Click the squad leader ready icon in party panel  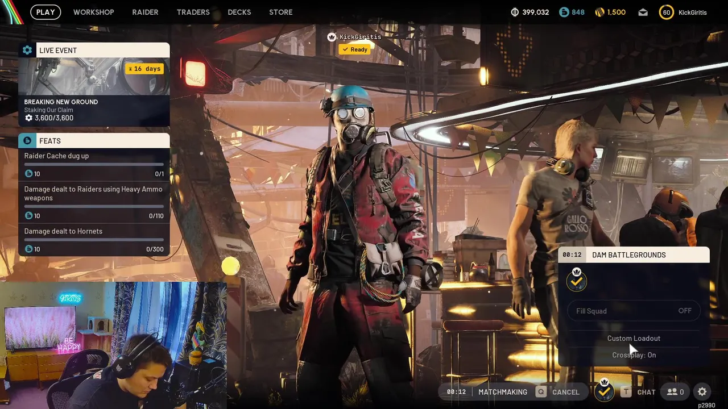577,280
